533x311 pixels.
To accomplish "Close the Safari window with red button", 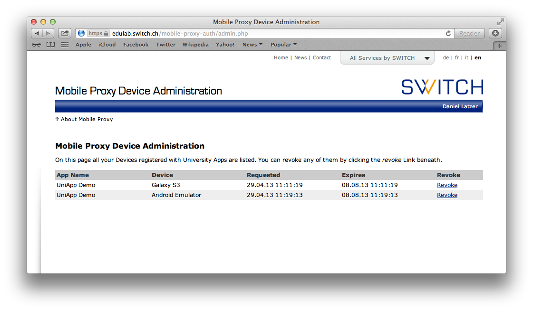I will point(34,22).
